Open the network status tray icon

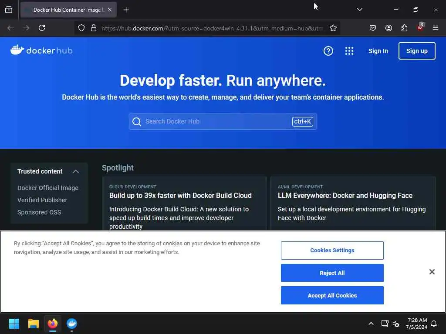pyautogui.click(x=385, y=324)
